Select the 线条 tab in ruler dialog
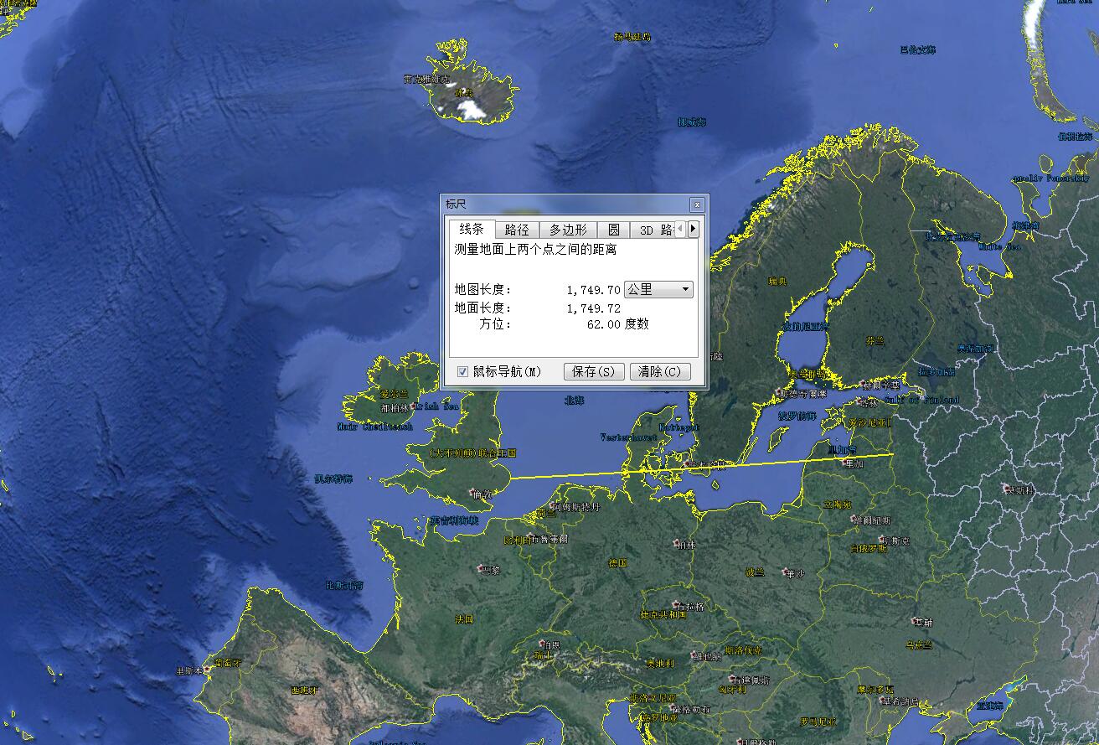The width and height of the screenshot is (1099, 745). tap(472, 229)
